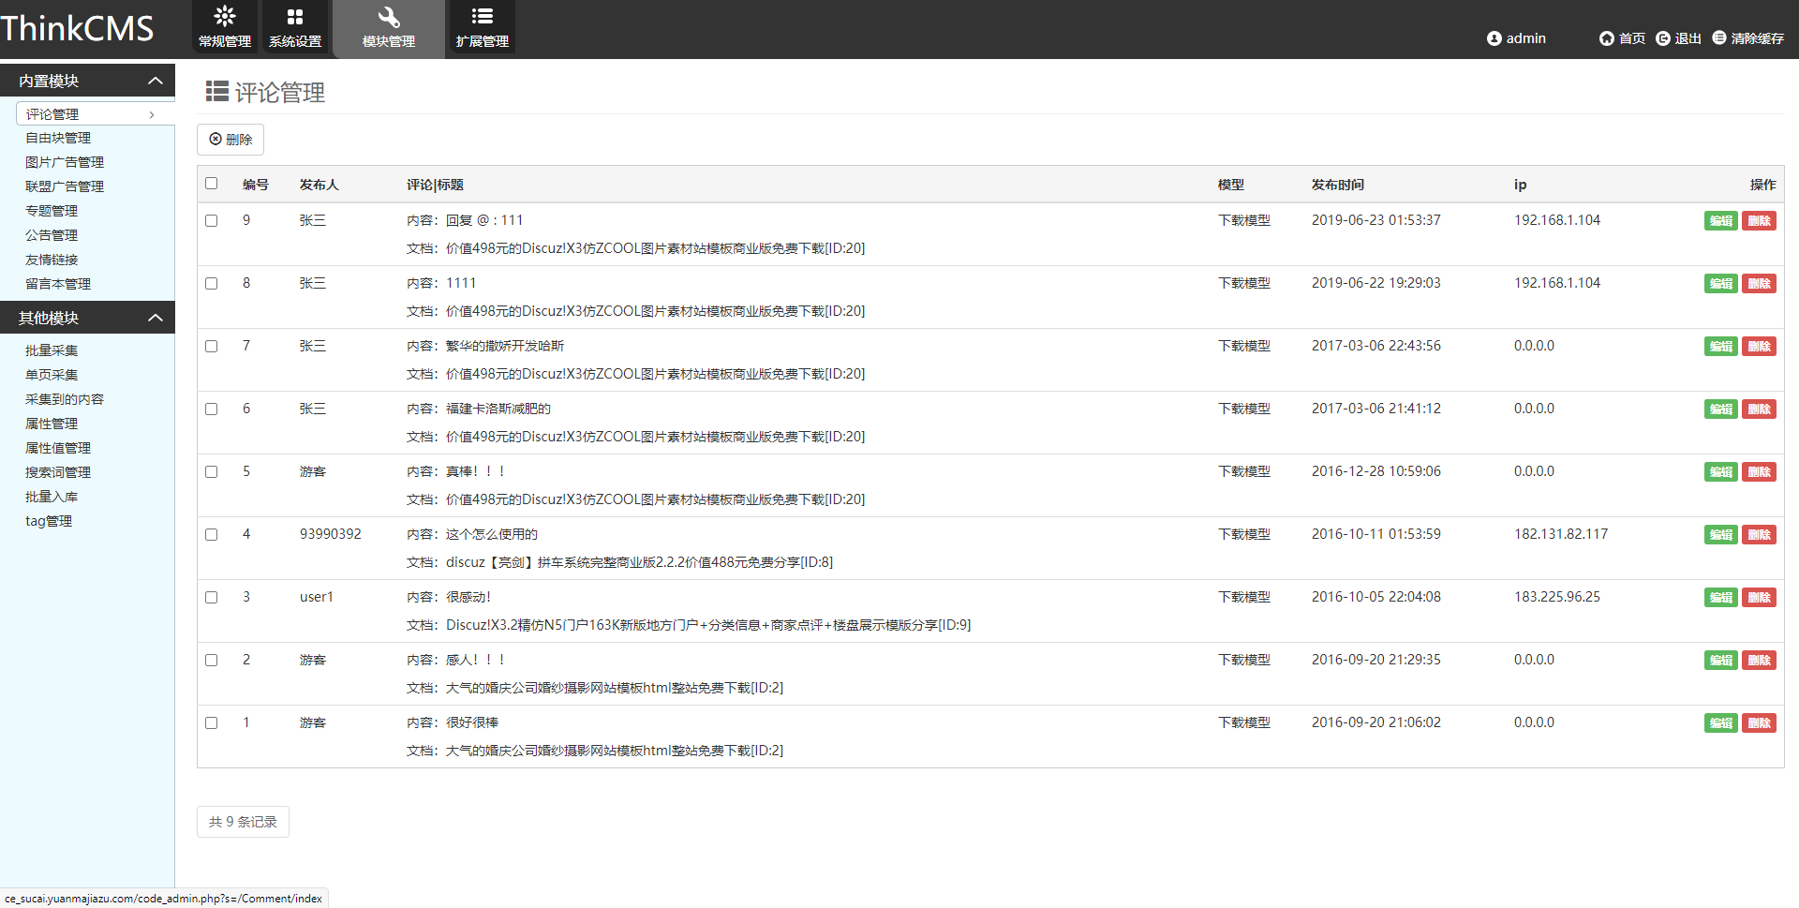
Task: Edit comment from 93990392
Action: coord(1721,535)
